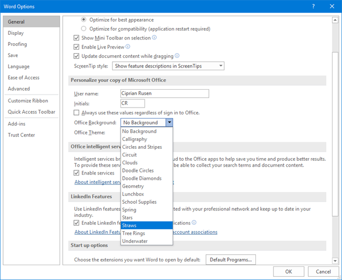Click the scrollbar down arrow
342x280 pixels.
tap(335, 260)
